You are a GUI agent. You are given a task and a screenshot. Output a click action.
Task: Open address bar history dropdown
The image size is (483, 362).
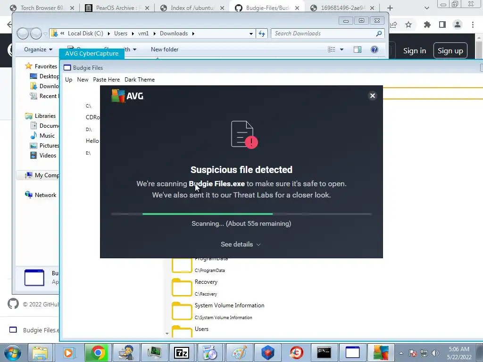point(251,33)
